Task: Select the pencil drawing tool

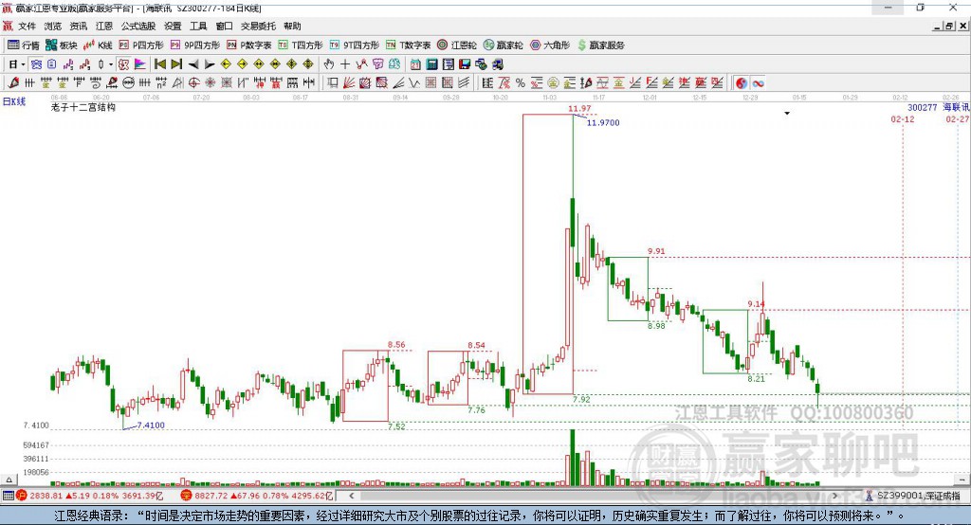Action: (x=13, y=83)
